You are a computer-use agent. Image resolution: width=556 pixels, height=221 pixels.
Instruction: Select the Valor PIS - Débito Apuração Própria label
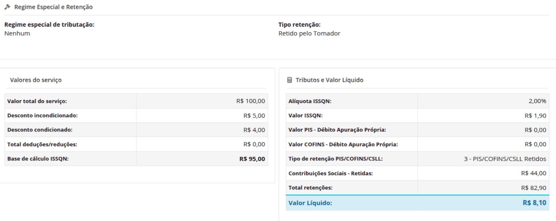pos(337,130)
